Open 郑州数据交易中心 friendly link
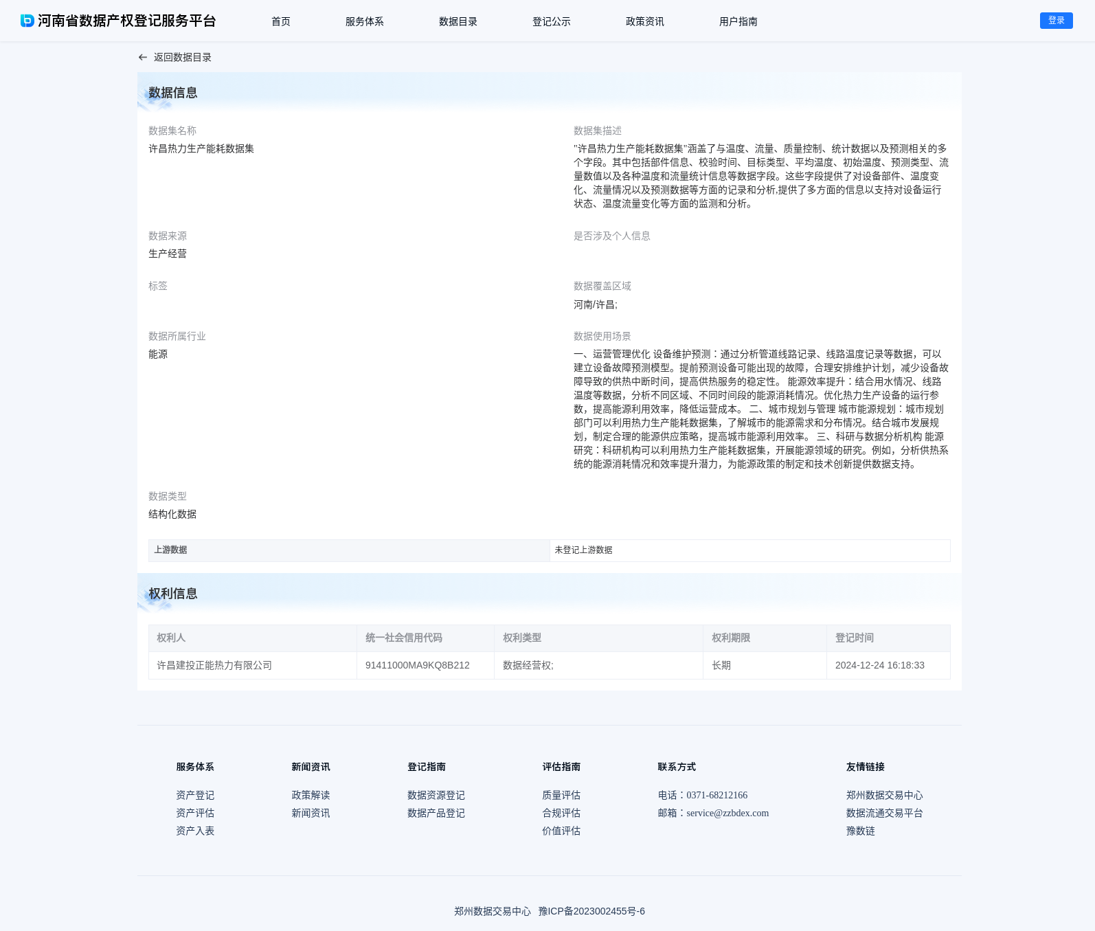Viewport: 1095px width, 931px height. (x=885, y=795)
